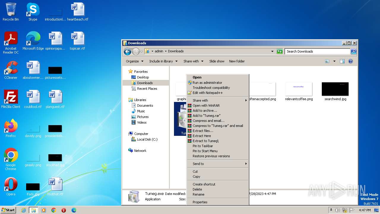
Task: Choose Rename from context menu
Action: tap(218, 194)
